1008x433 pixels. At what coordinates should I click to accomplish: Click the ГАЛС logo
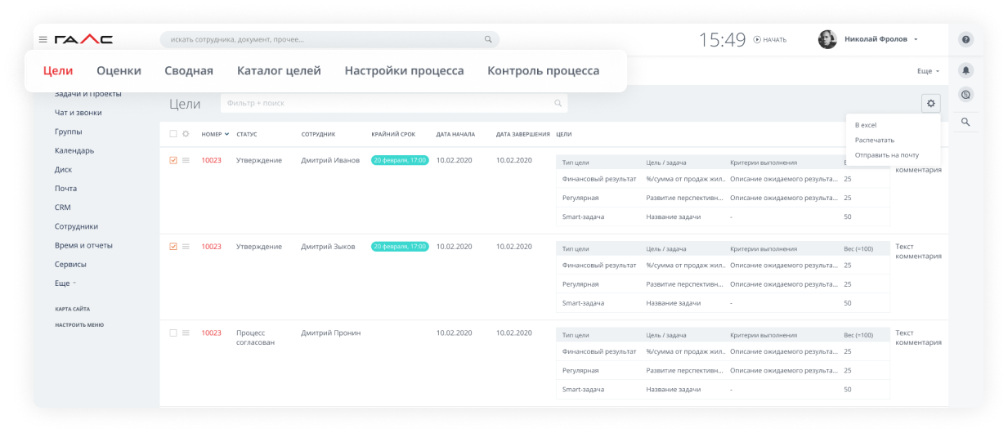(x=83, y=39)
